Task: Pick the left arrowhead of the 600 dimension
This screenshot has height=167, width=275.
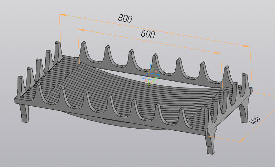Action: 81,30
